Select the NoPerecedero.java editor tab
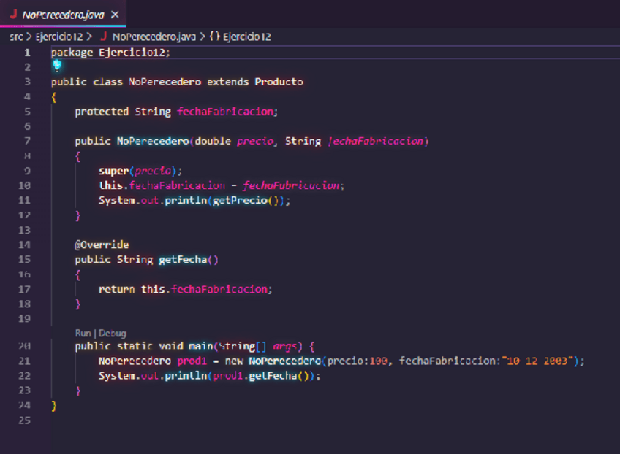 [63, 15]
